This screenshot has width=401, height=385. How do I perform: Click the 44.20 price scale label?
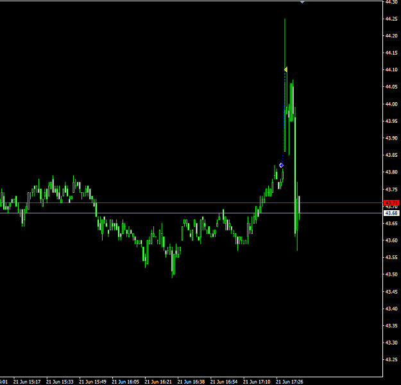point(391,36)
